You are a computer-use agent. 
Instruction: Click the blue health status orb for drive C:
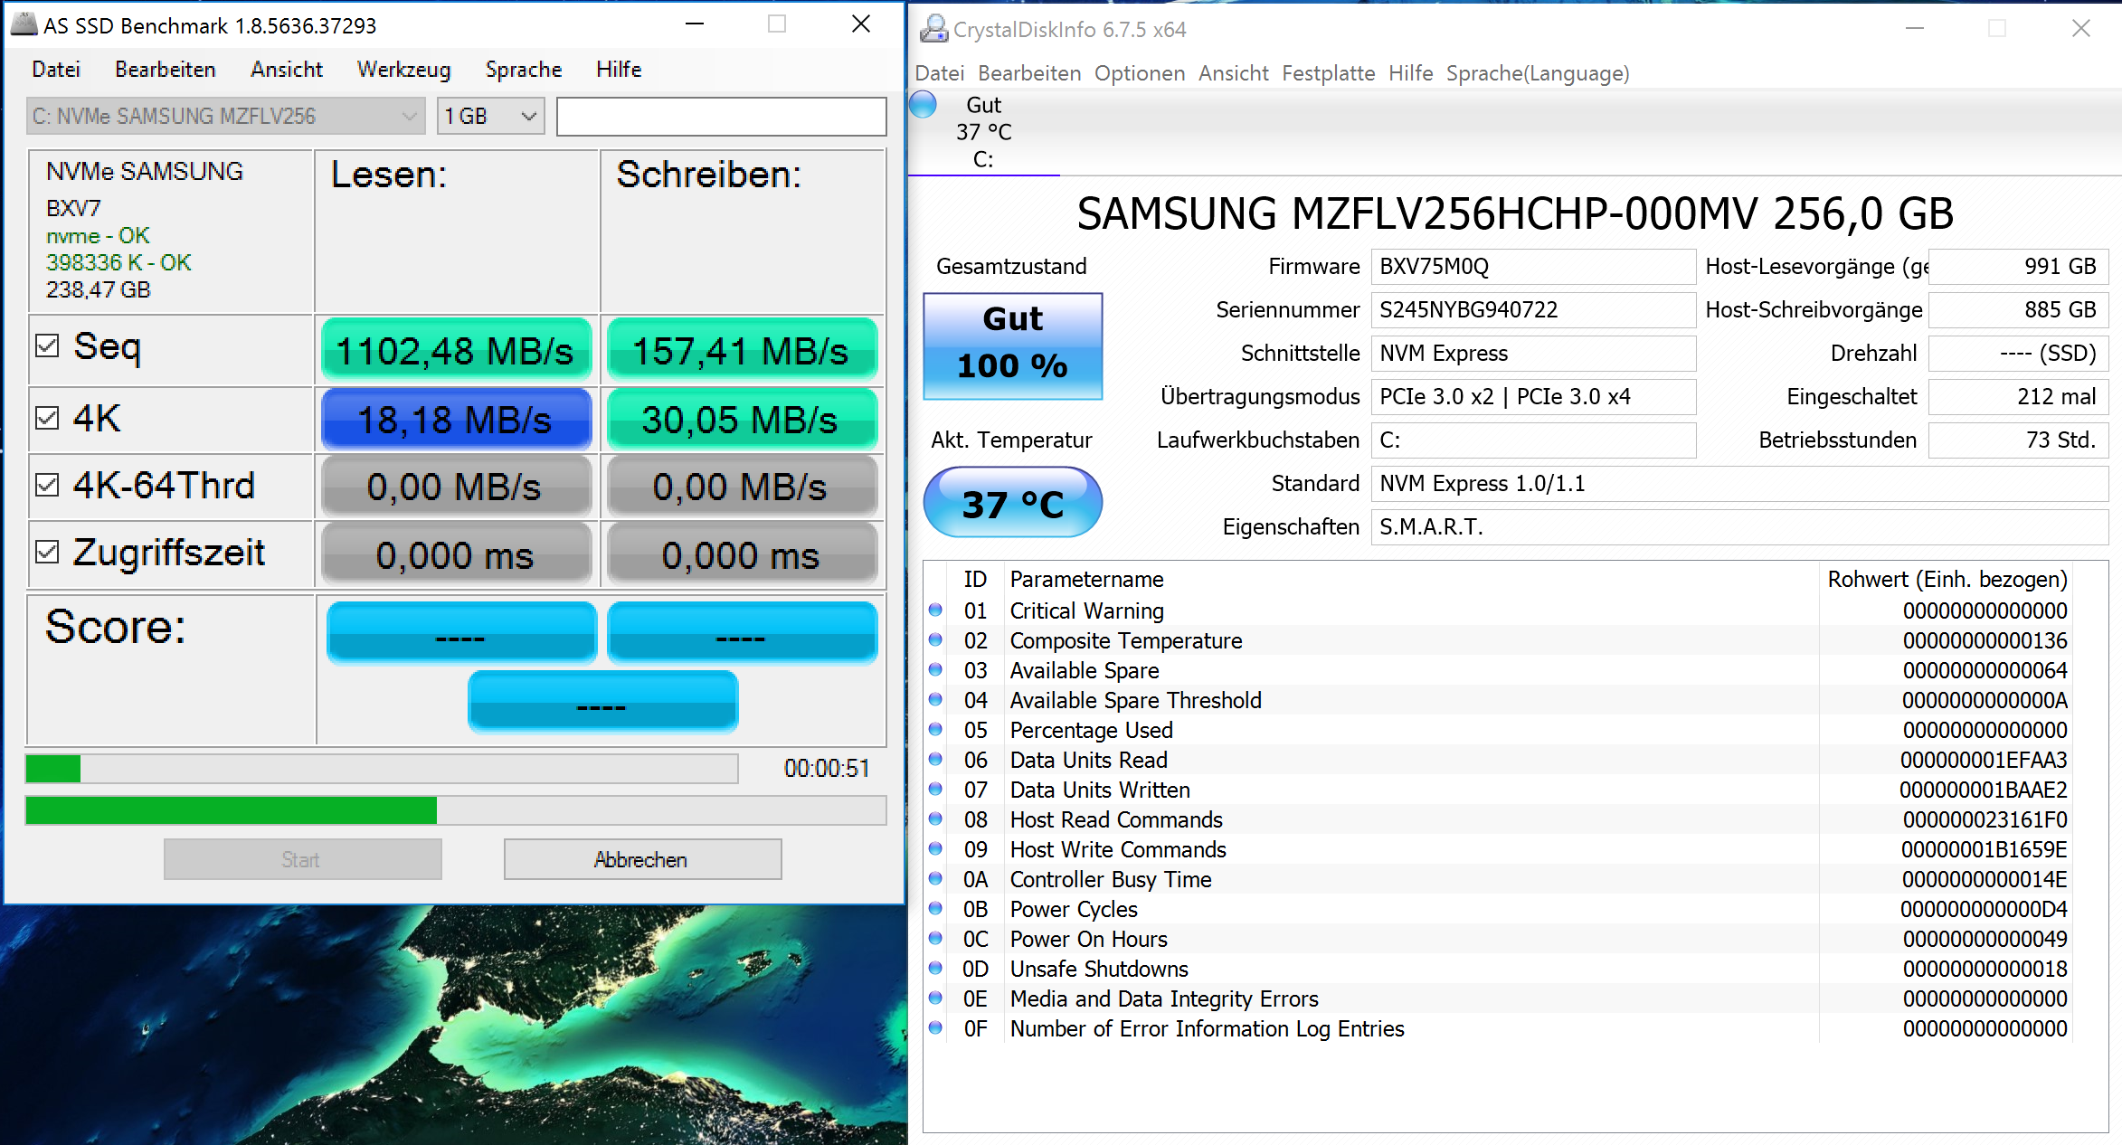pyautogui.click(x=924, y=105)
